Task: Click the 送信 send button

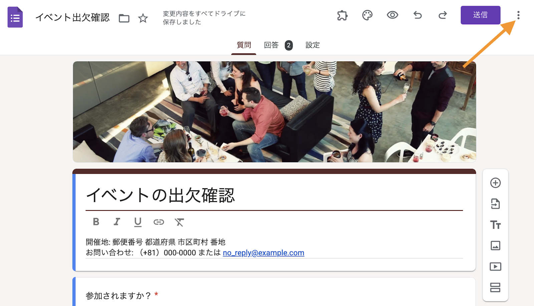Action: tap(480, 15)
